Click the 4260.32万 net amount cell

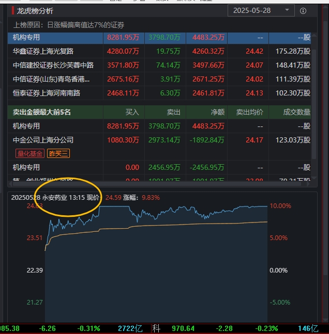[x=208, y=51]
